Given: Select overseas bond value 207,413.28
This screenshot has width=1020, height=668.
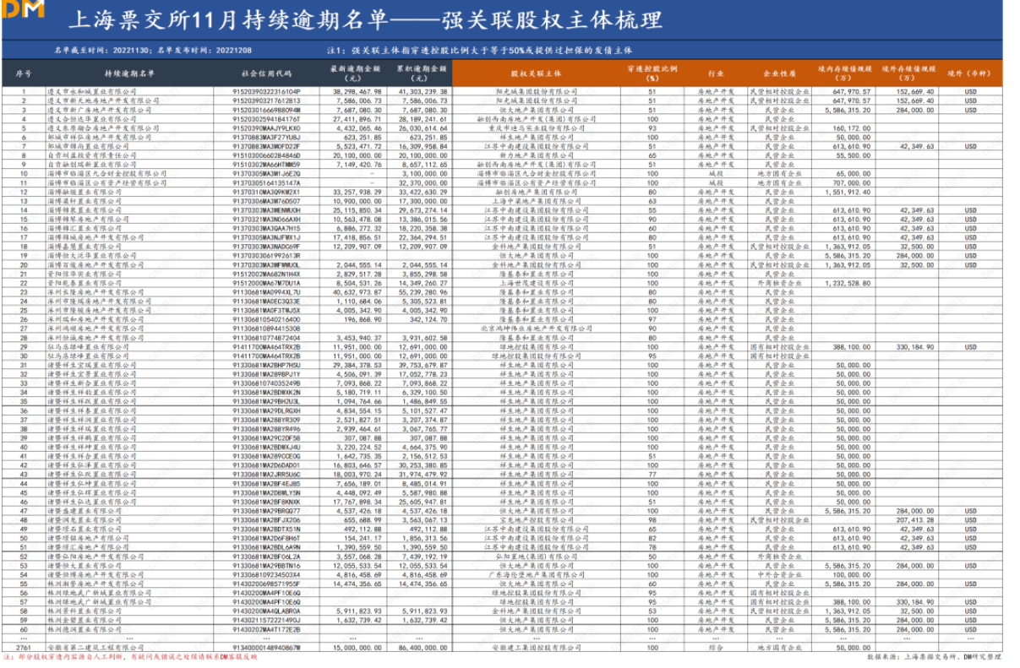Looking at the screenshot, I should (916, 520).
